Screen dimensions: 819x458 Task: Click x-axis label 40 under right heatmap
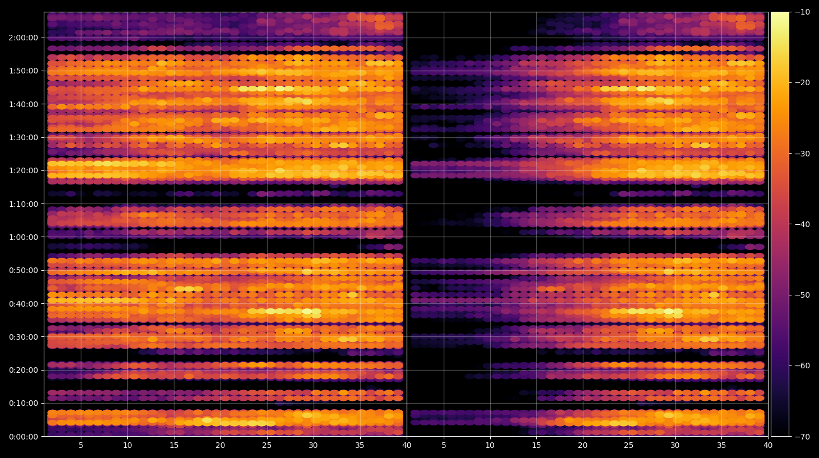pos(768,446)
